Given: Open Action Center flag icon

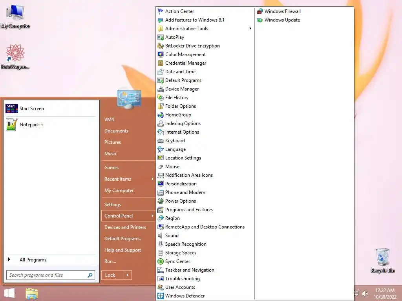Looking at the screenshot, I should [x=161, y=11].
